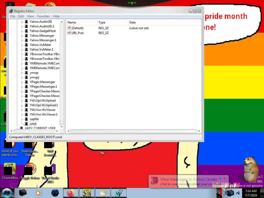Open the ChomikBox desktop shortcut

click(10, 171)
